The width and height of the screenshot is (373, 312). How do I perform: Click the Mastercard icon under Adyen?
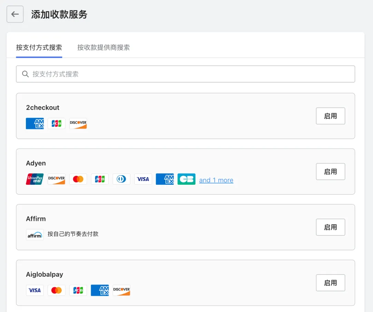click(x=78, y=179)
